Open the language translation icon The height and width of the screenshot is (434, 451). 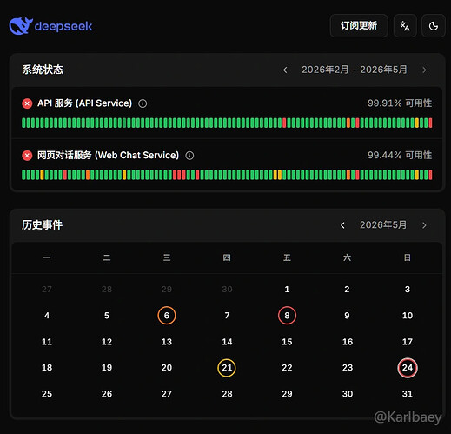click(405, 26)
